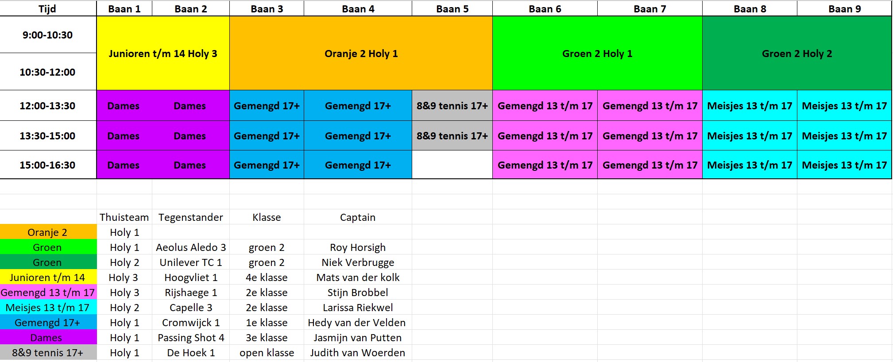Click the empty white Baan 5 cell at 15:00

point(452,165)
